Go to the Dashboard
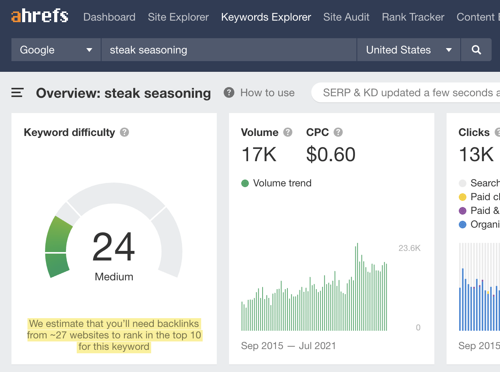 click(x=109, y=17)
